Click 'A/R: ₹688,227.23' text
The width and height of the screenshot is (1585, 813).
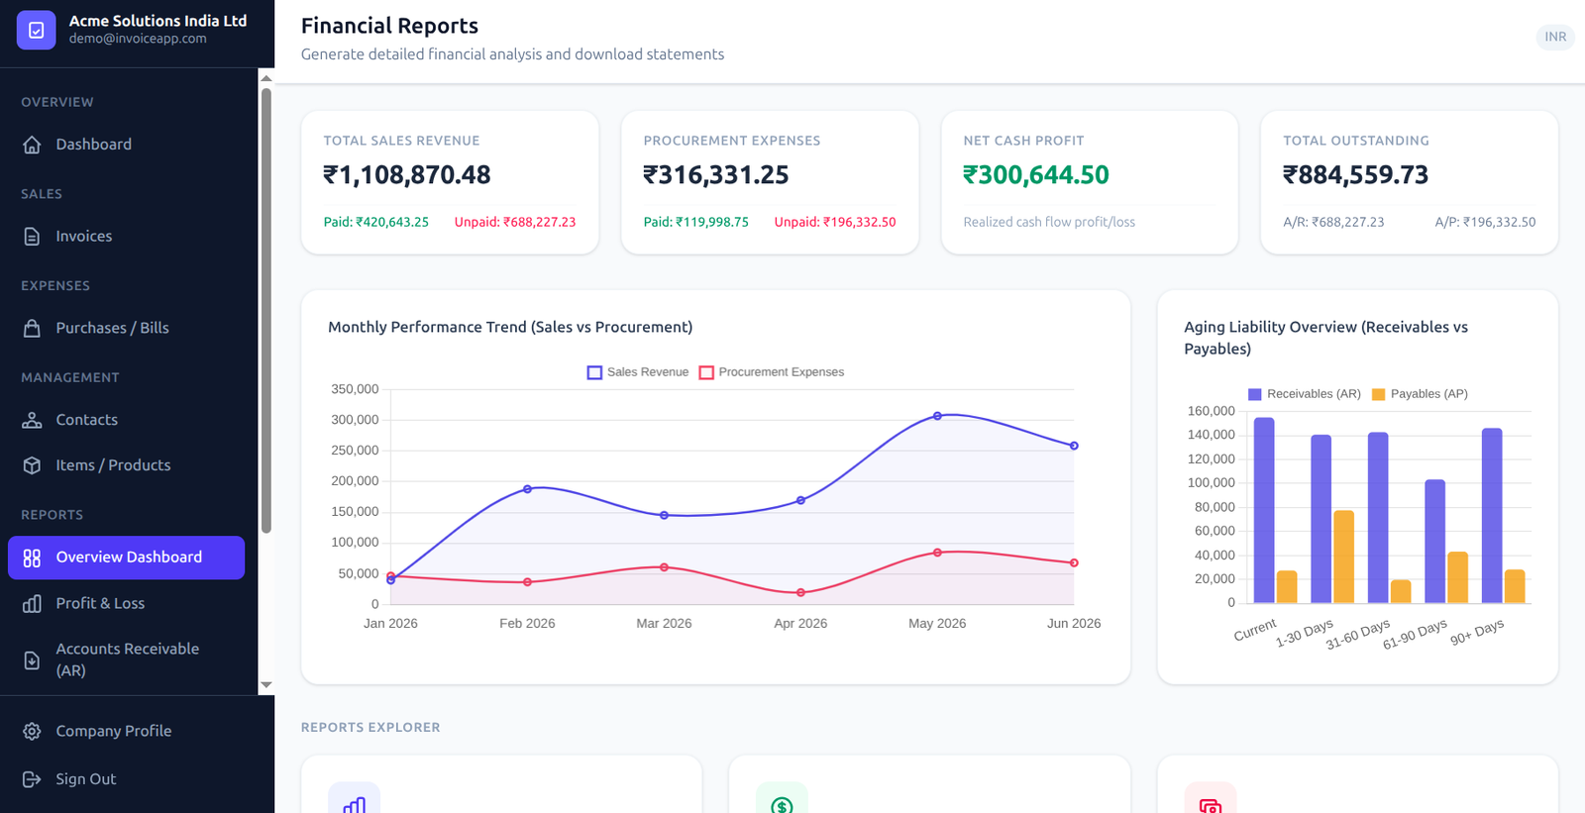point(1333,222)
